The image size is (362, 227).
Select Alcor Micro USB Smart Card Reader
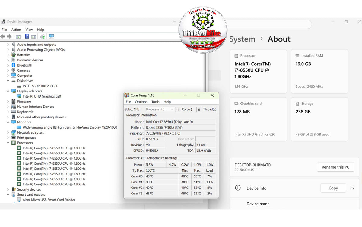point(49,200)
